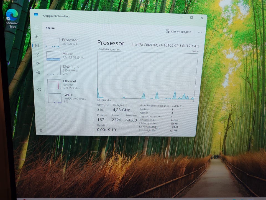Open the Details list sidebar icon
Viewport: 266px width, 200px height.
tap(39, 81)
